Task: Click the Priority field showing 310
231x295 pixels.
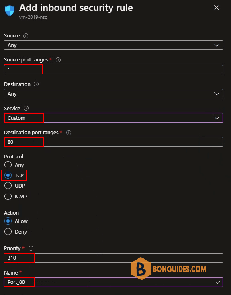Action: pos(113,258)
